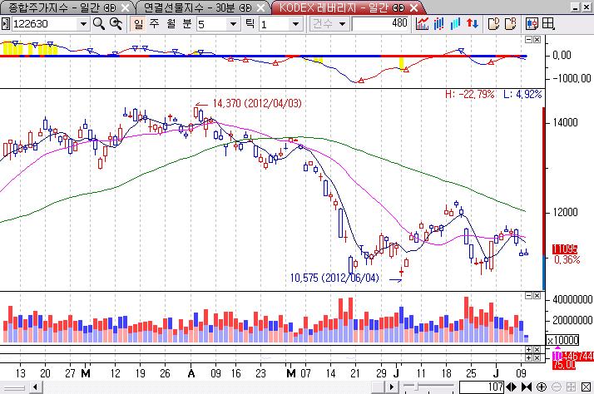Open the stock code 122630 dropdown
594x394 pixels.
pyautogui.click(x=82, y=24)
